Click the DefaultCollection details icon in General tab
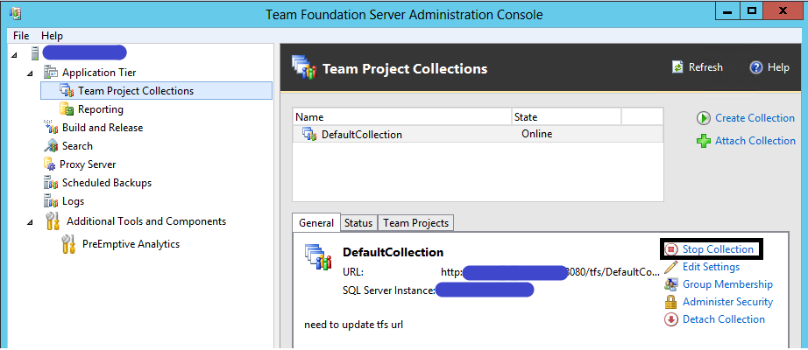Viewport: 808px width, 350px height. pos(318,255)
